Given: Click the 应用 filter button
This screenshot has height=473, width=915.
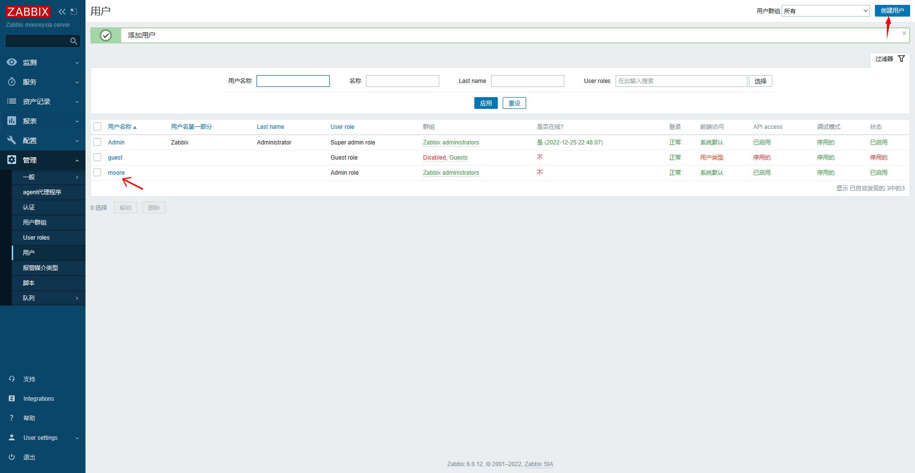Looking at the screenshot, I should tap(486, 103).
